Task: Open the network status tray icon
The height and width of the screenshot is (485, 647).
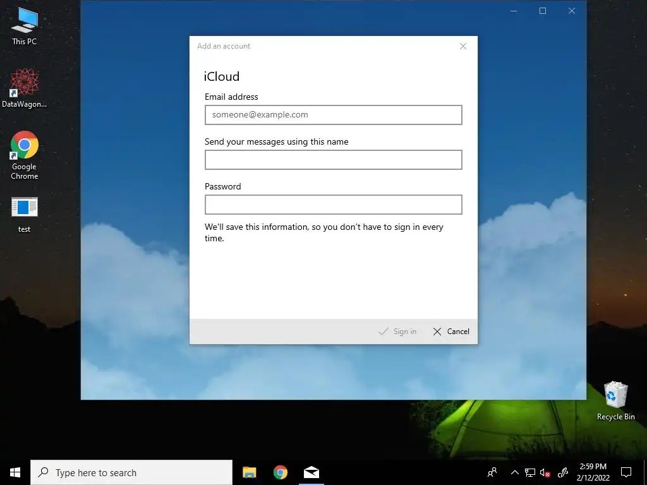Action: pyautogui.click(x=530, y=472)
